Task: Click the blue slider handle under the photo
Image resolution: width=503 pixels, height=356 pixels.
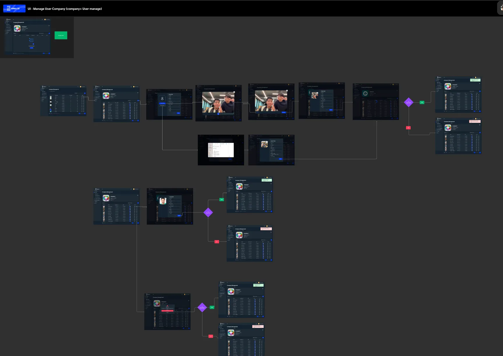Action: (218, 114)
